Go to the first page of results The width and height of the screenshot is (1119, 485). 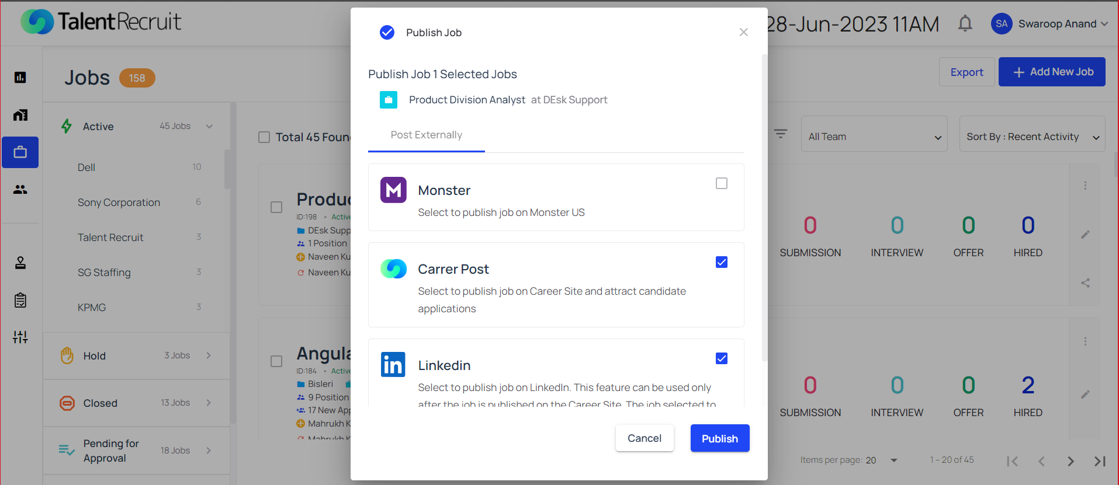(1013, 461)
